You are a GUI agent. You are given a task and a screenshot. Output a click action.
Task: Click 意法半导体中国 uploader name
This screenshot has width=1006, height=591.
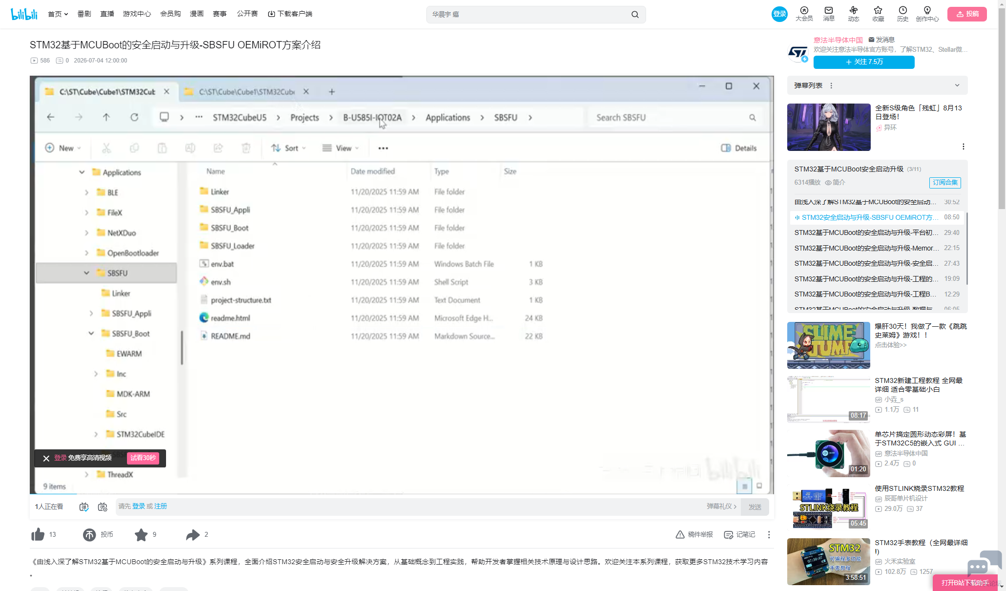838,40
